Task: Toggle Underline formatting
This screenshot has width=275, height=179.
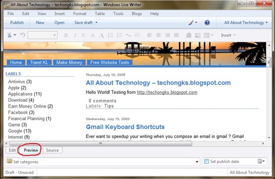Action: [x=84, y=35]
